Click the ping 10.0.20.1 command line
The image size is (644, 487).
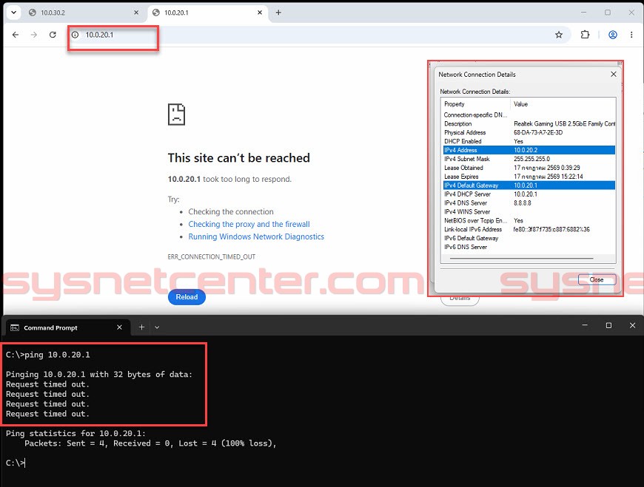(x=48, y=355)
